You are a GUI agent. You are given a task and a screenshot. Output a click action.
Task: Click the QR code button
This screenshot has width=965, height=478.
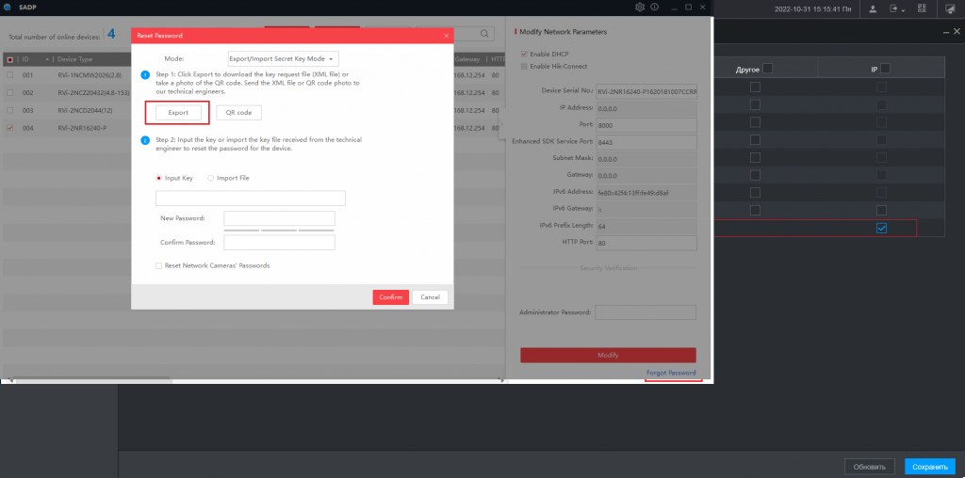(x=238, y=113)
